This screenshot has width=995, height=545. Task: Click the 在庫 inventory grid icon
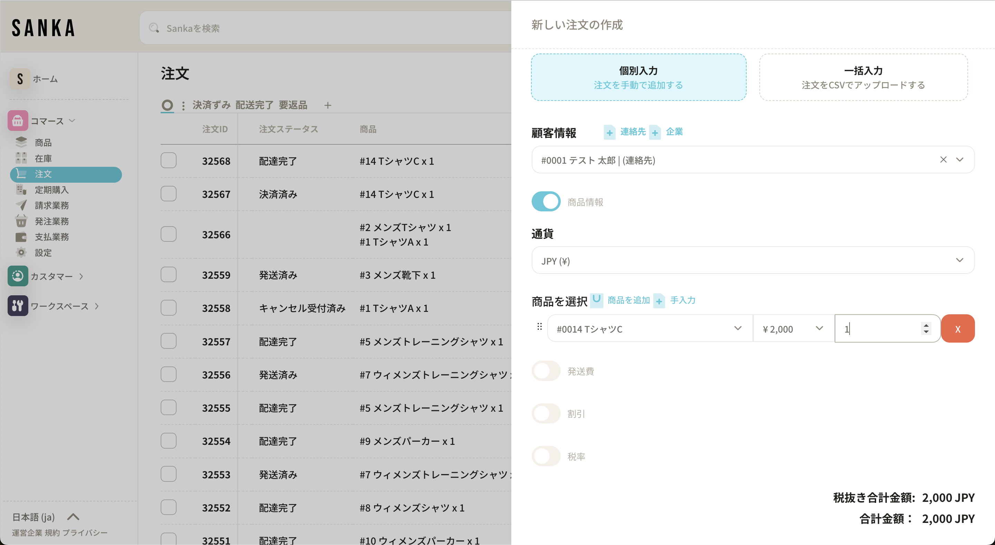click(x=21, y=158)
